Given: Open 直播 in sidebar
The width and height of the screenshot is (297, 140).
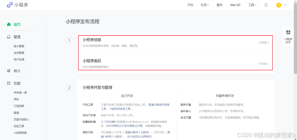Looking at the screenshot, I should (16, 113).
